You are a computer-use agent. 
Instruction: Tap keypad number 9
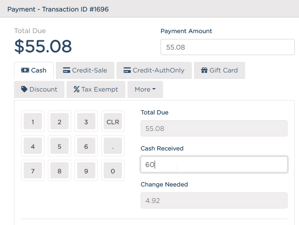click(86, 171)
